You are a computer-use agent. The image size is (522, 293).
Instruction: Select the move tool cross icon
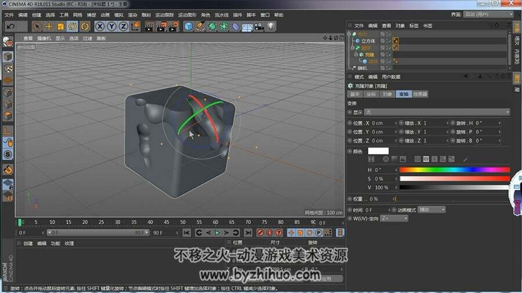(x=49, y=26)
